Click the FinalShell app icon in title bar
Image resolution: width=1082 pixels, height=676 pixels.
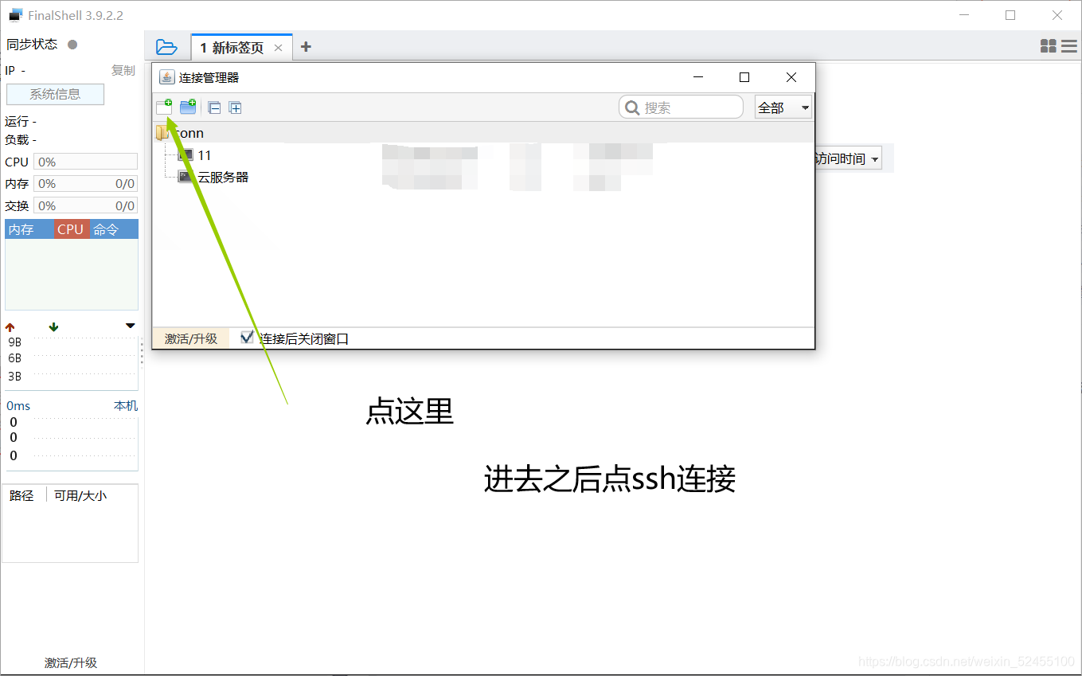pyautogui.click(x=15, y=15)
